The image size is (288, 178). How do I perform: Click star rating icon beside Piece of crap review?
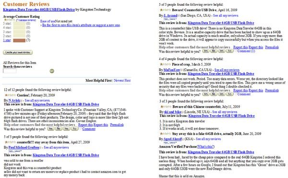(x=165, y=64)
